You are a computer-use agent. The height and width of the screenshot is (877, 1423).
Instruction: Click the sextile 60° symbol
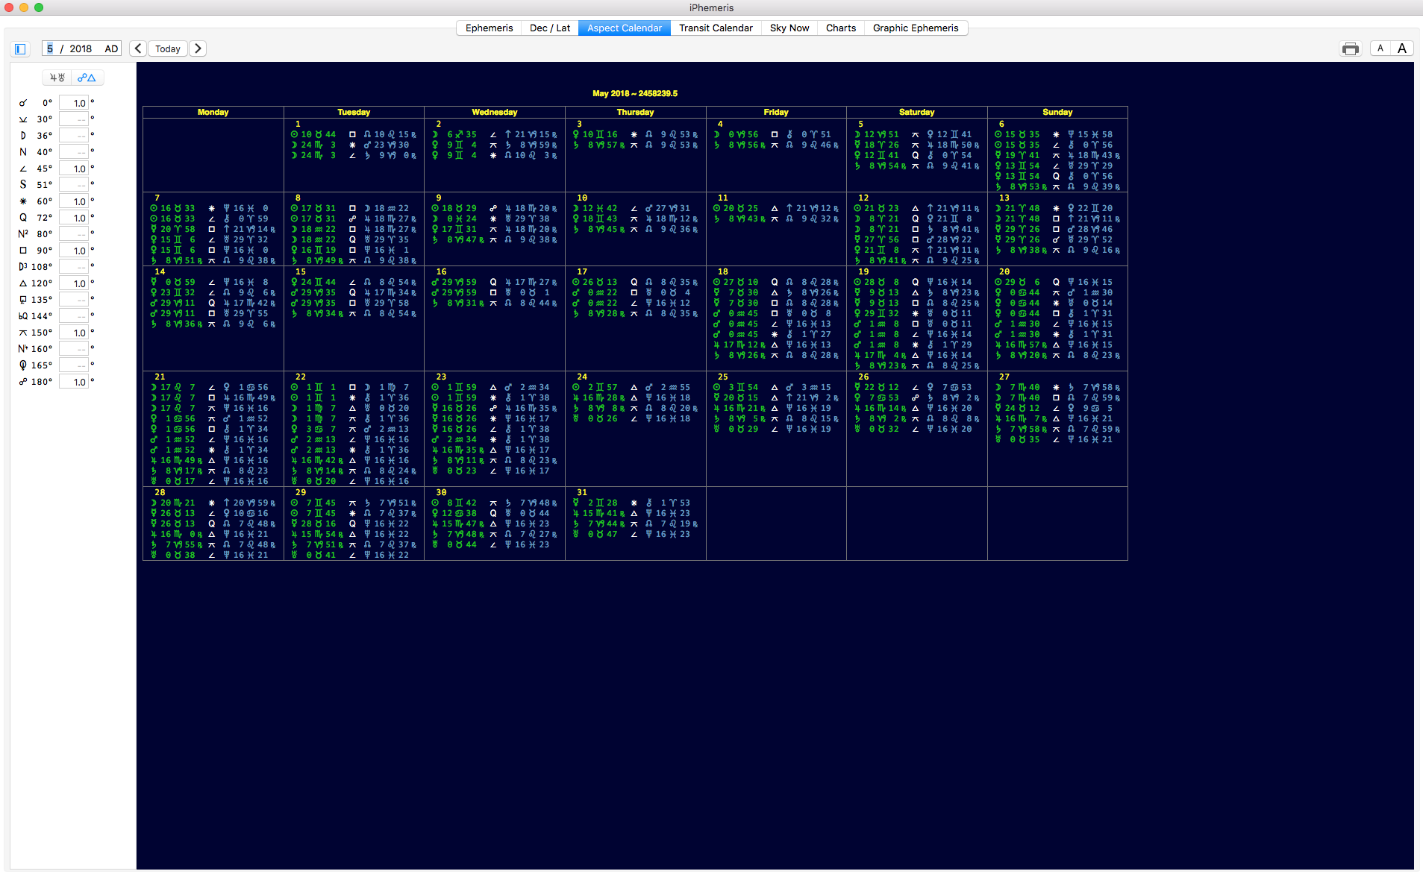[23, 201]
